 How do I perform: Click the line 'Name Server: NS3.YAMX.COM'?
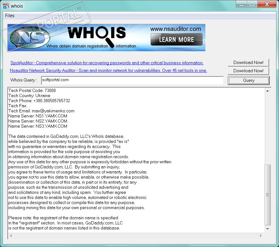click(38, 126)
